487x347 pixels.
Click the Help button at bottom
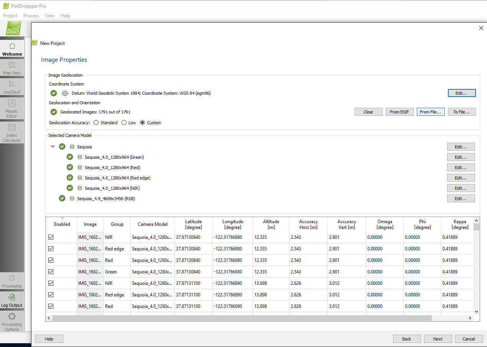click(x=49, y=339)
